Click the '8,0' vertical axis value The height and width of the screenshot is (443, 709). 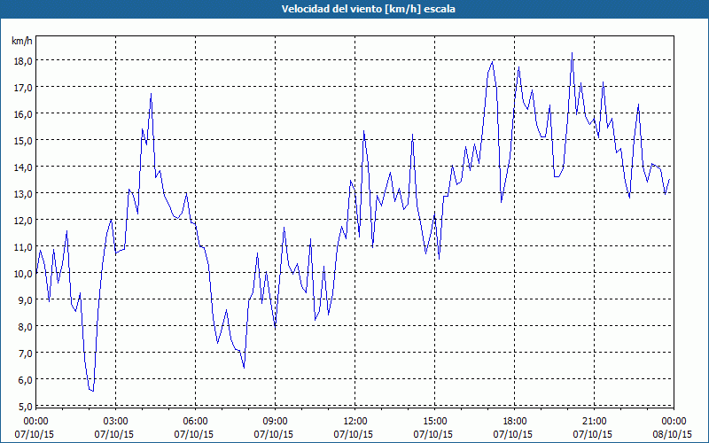pyautogui.click(x=25, y=326)
